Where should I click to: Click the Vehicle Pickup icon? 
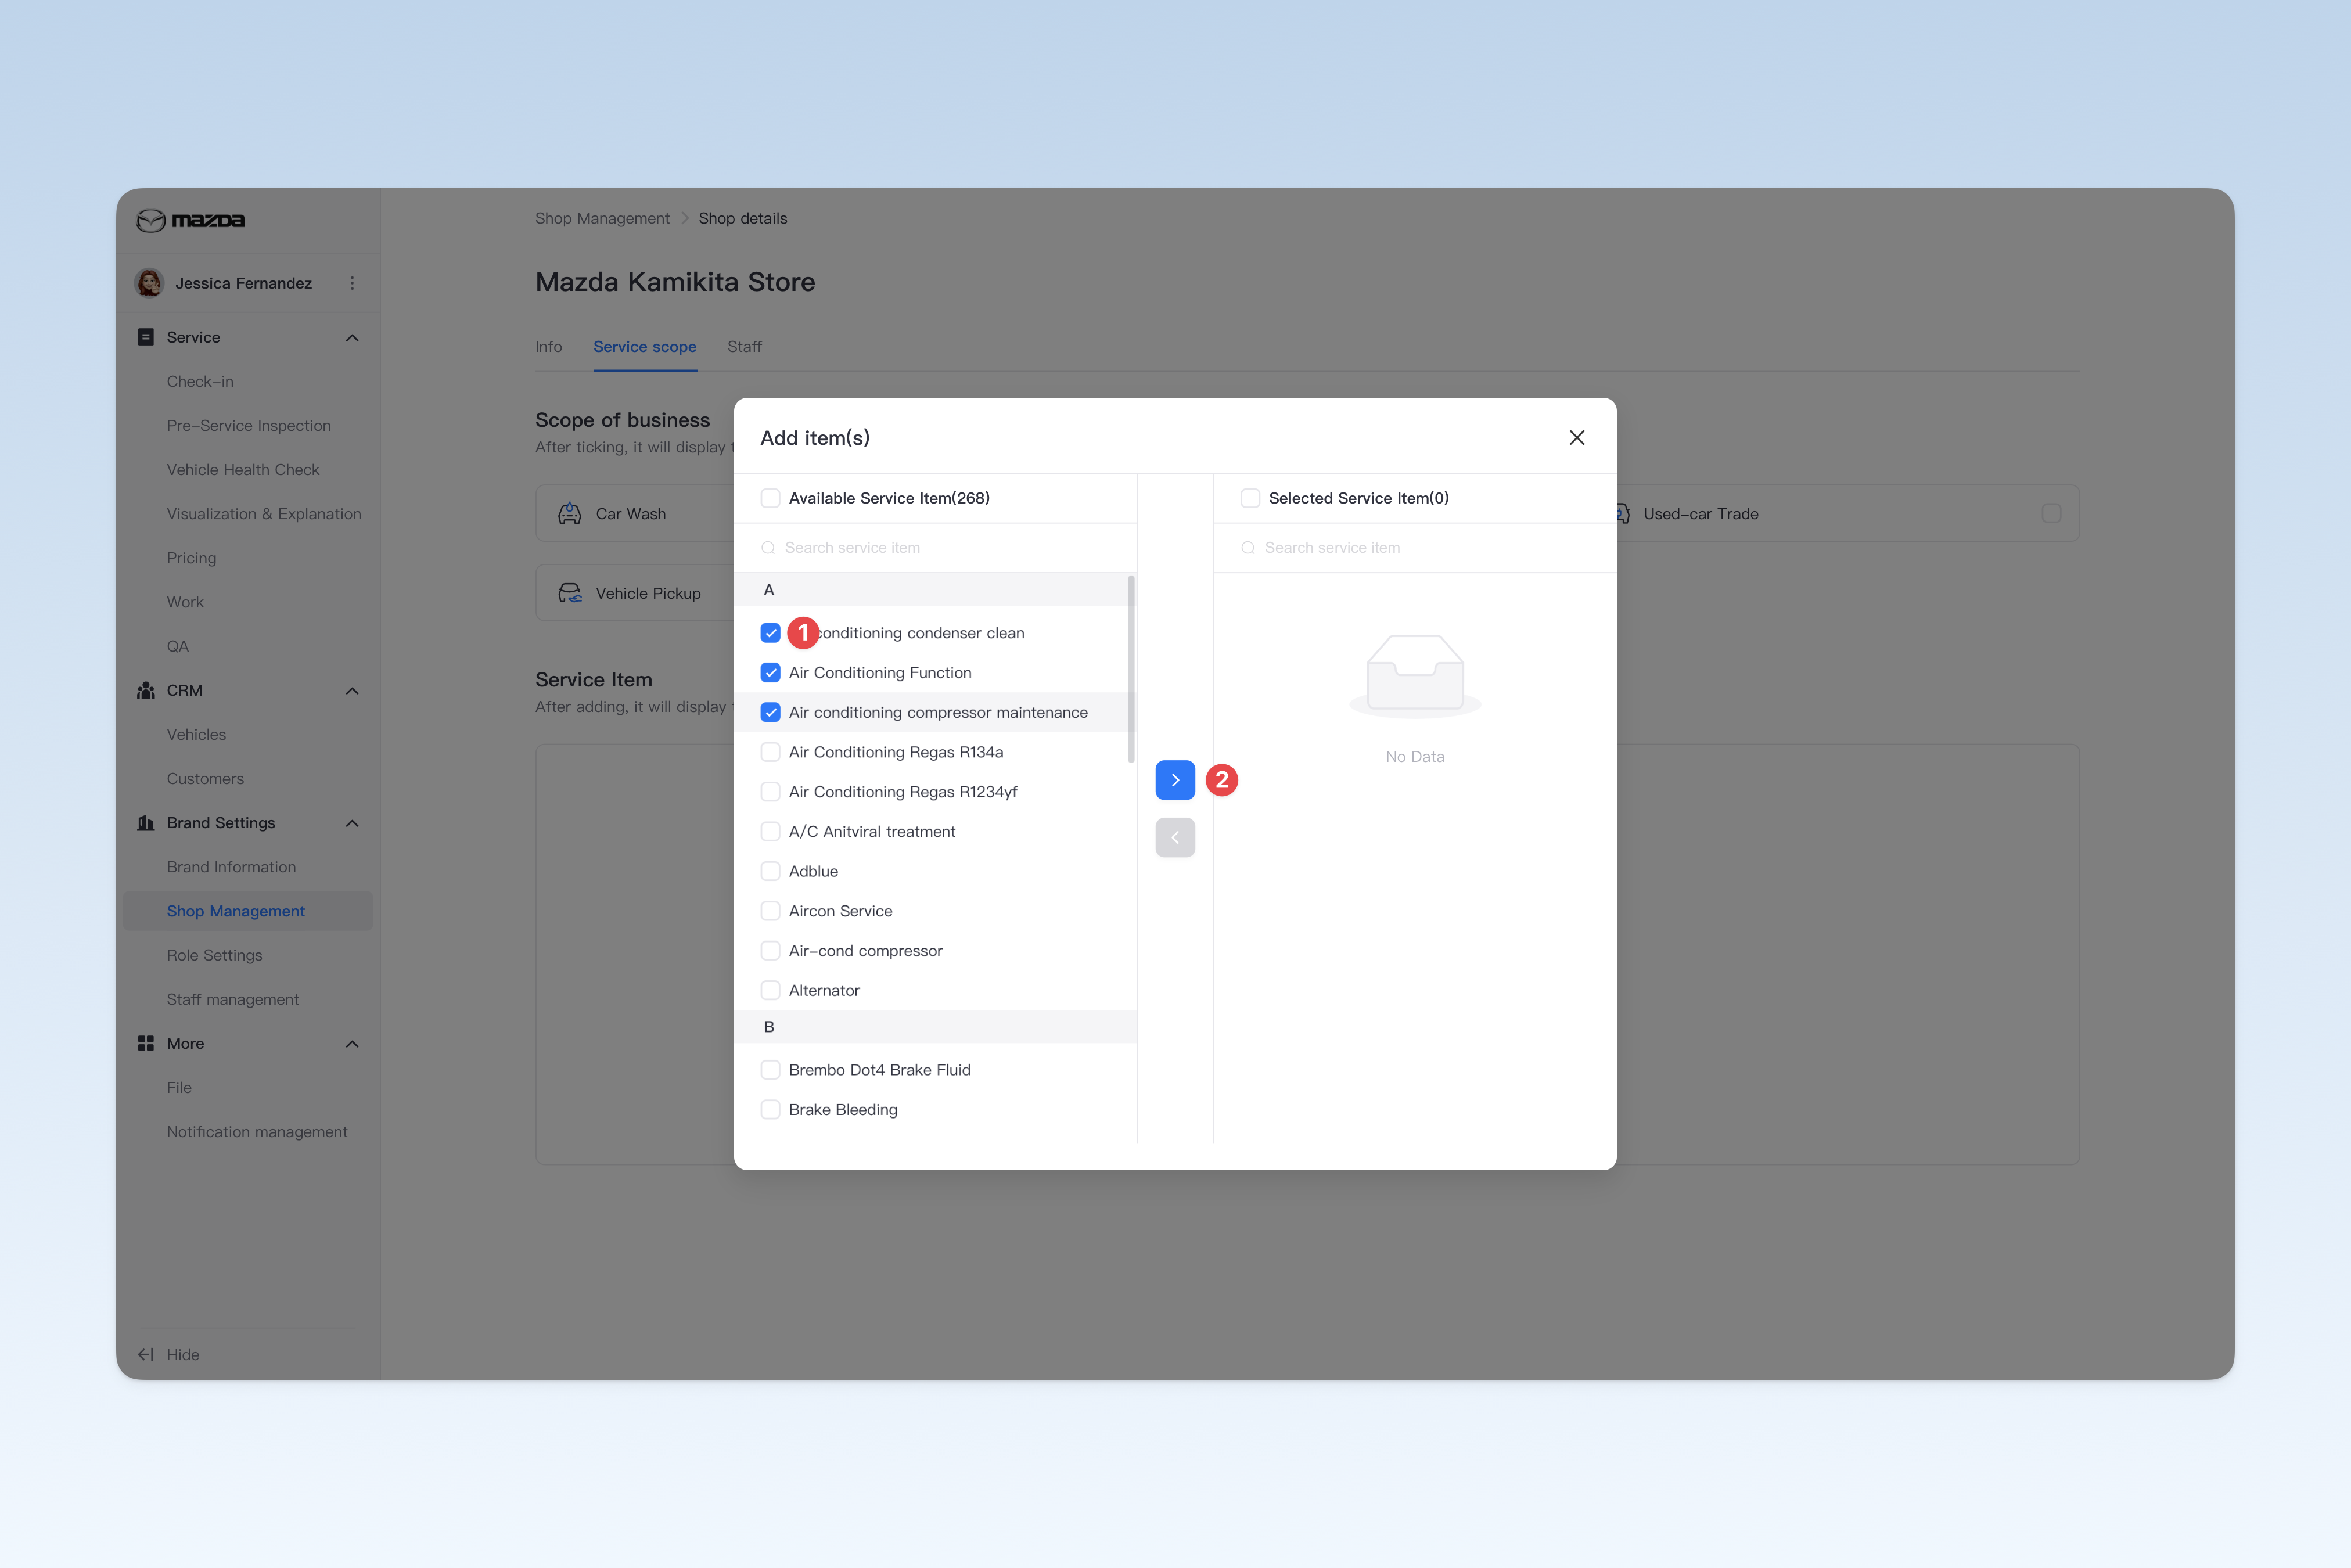click(570, 593)
